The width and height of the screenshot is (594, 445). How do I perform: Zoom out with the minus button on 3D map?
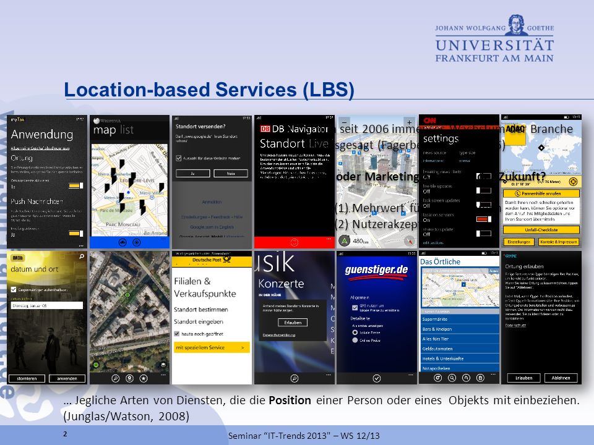344,122
